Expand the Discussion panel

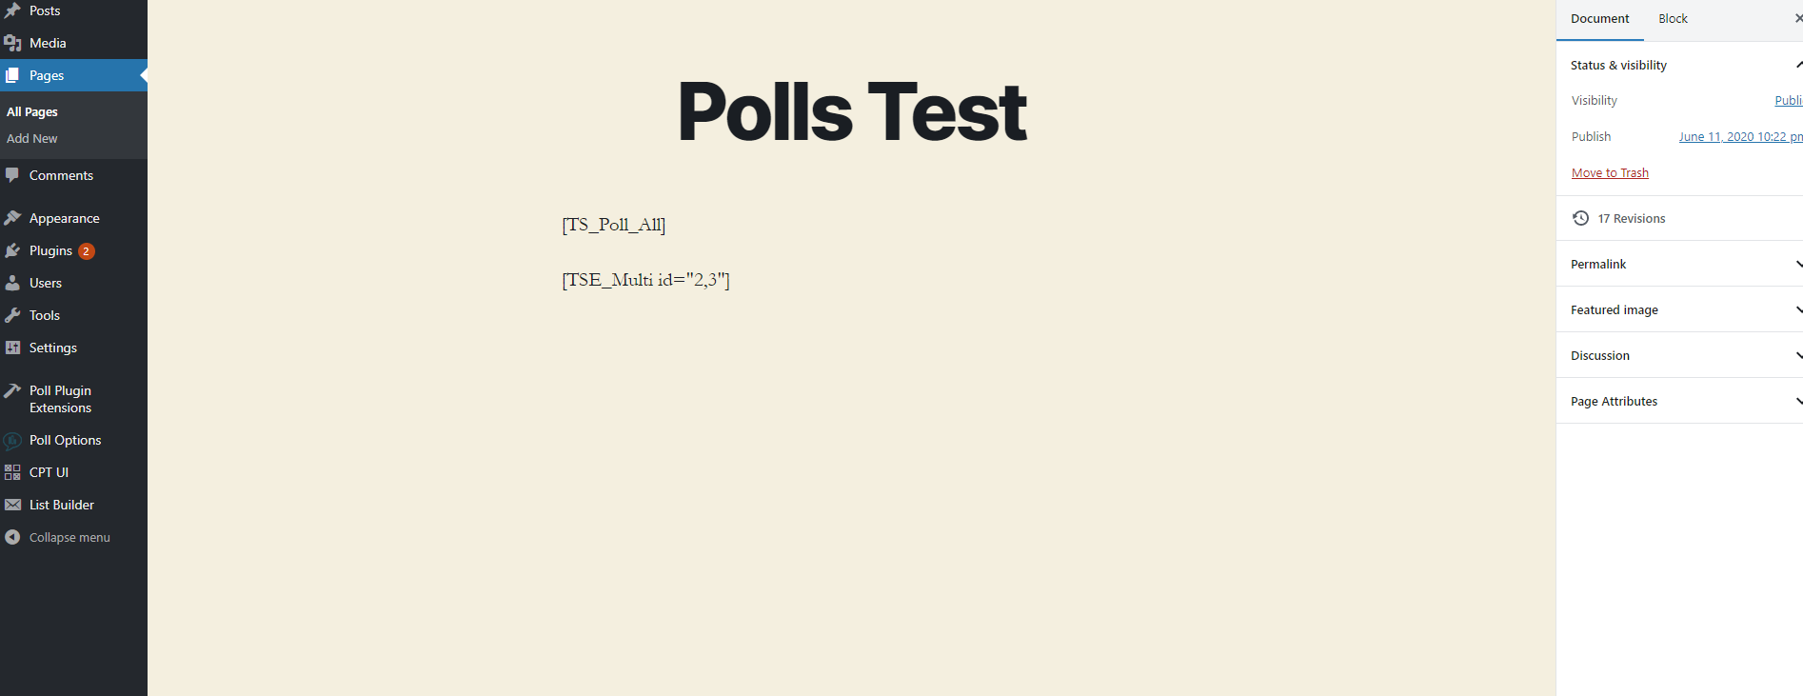[x=1680, y=355]
